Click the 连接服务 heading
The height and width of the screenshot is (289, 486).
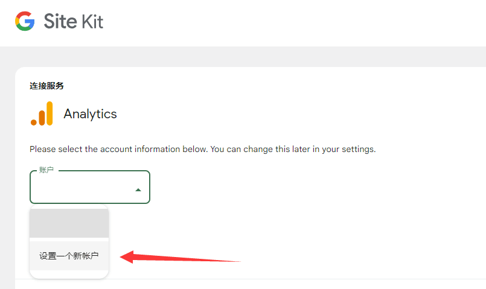pos(46,86)
